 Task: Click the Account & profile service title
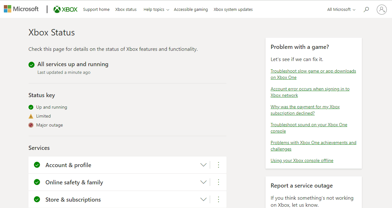point(68,165)
